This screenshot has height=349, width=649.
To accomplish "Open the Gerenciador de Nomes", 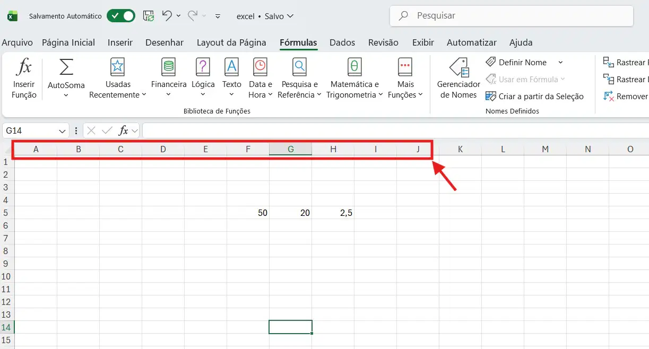I will (458, 78).
